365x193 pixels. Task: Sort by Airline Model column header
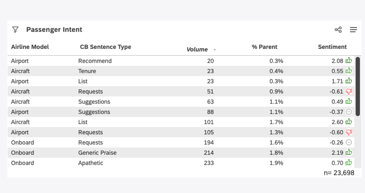click(x=30, y=47)
